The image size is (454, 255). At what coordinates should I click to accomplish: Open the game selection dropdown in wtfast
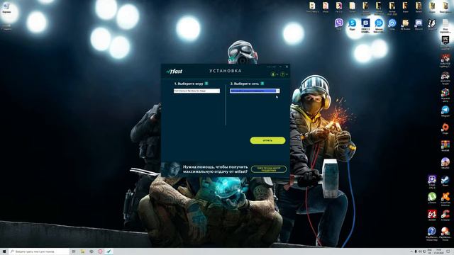click(x=196, y=91)
